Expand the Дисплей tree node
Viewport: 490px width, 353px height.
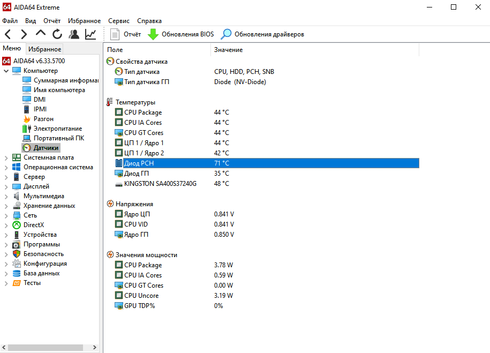(x=6, y=187)
